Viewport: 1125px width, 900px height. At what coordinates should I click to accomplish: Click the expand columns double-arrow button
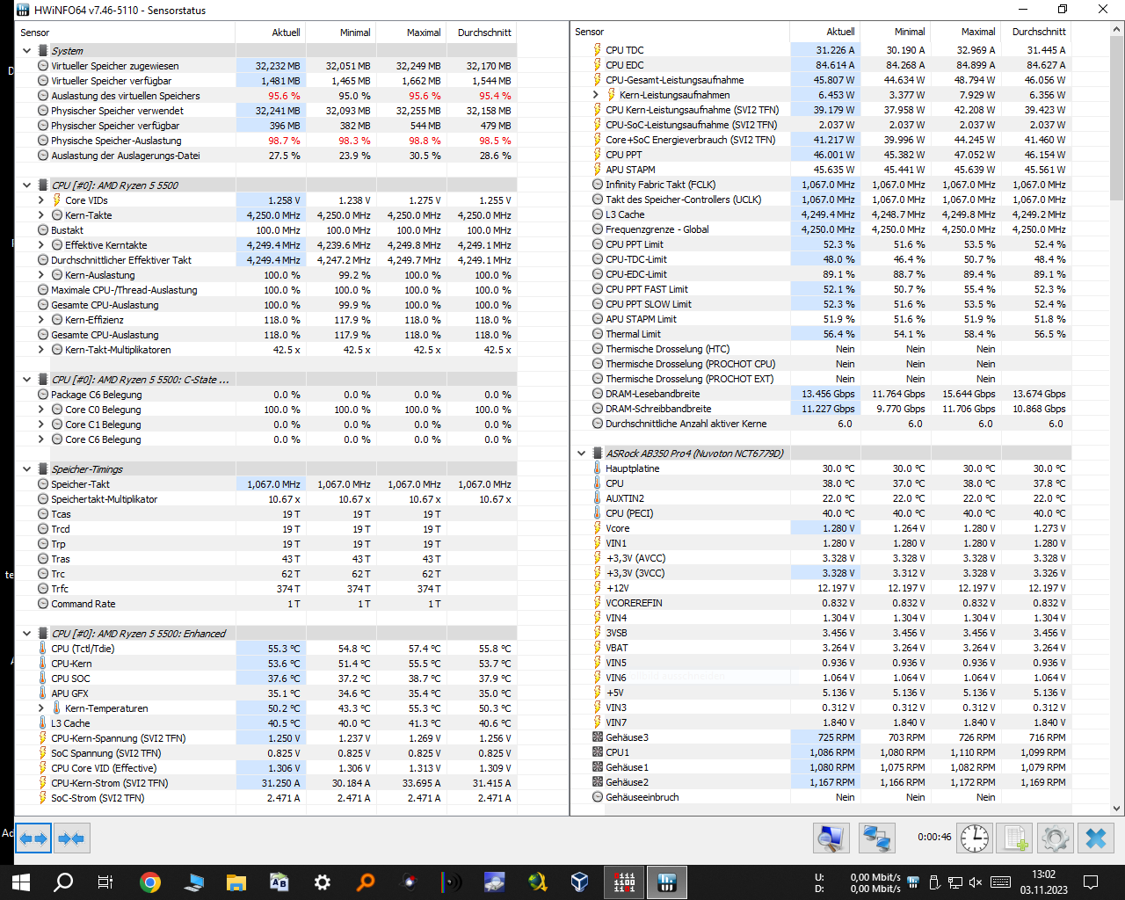[34, 838]
